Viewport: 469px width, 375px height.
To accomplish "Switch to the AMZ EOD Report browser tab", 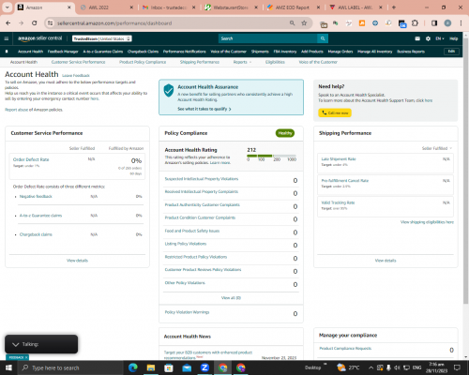I will click(x=293, y=7).
